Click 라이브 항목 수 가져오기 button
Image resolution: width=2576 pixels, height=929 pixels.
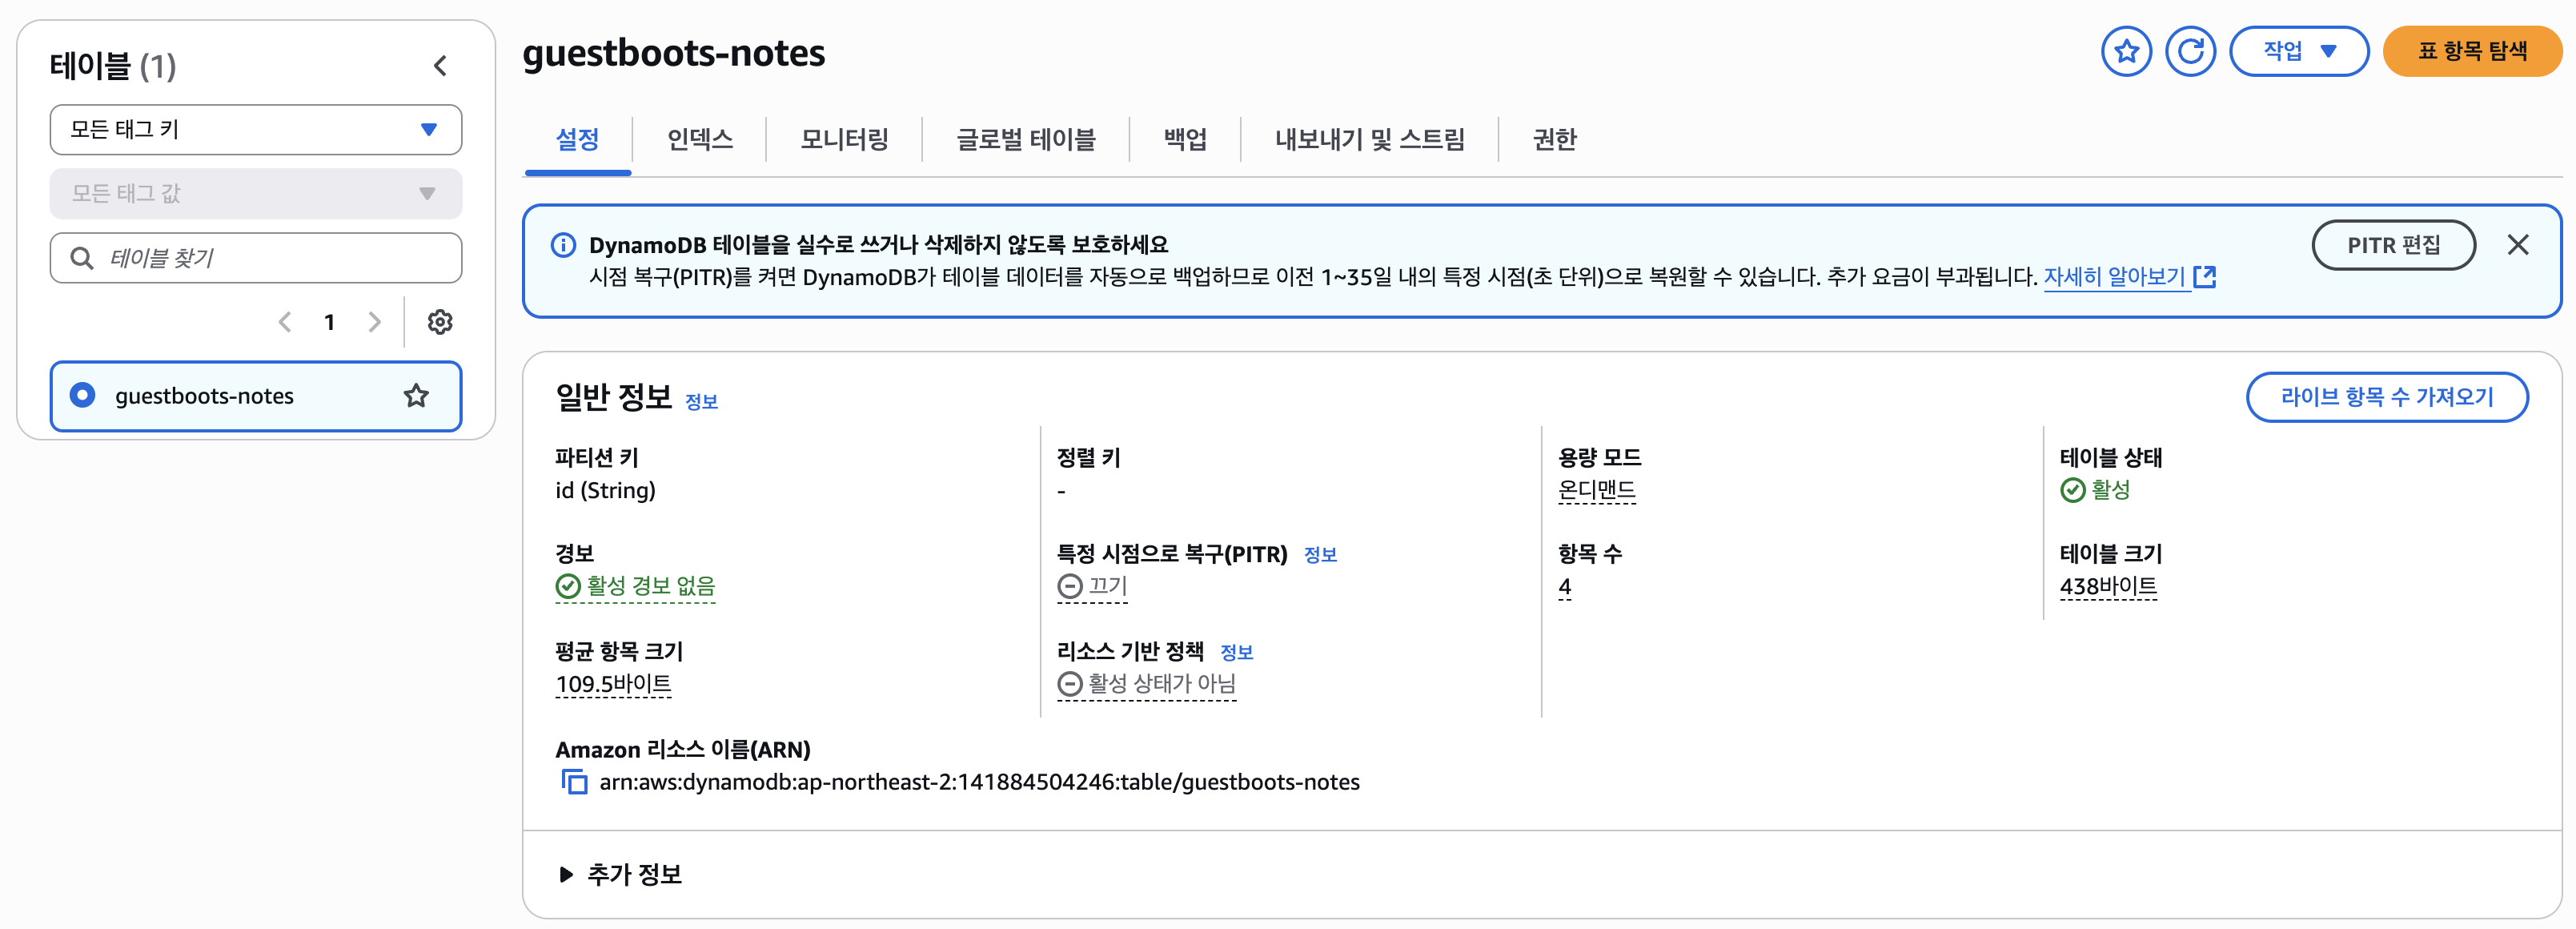pyautogui.click(x=2387, y=397)
